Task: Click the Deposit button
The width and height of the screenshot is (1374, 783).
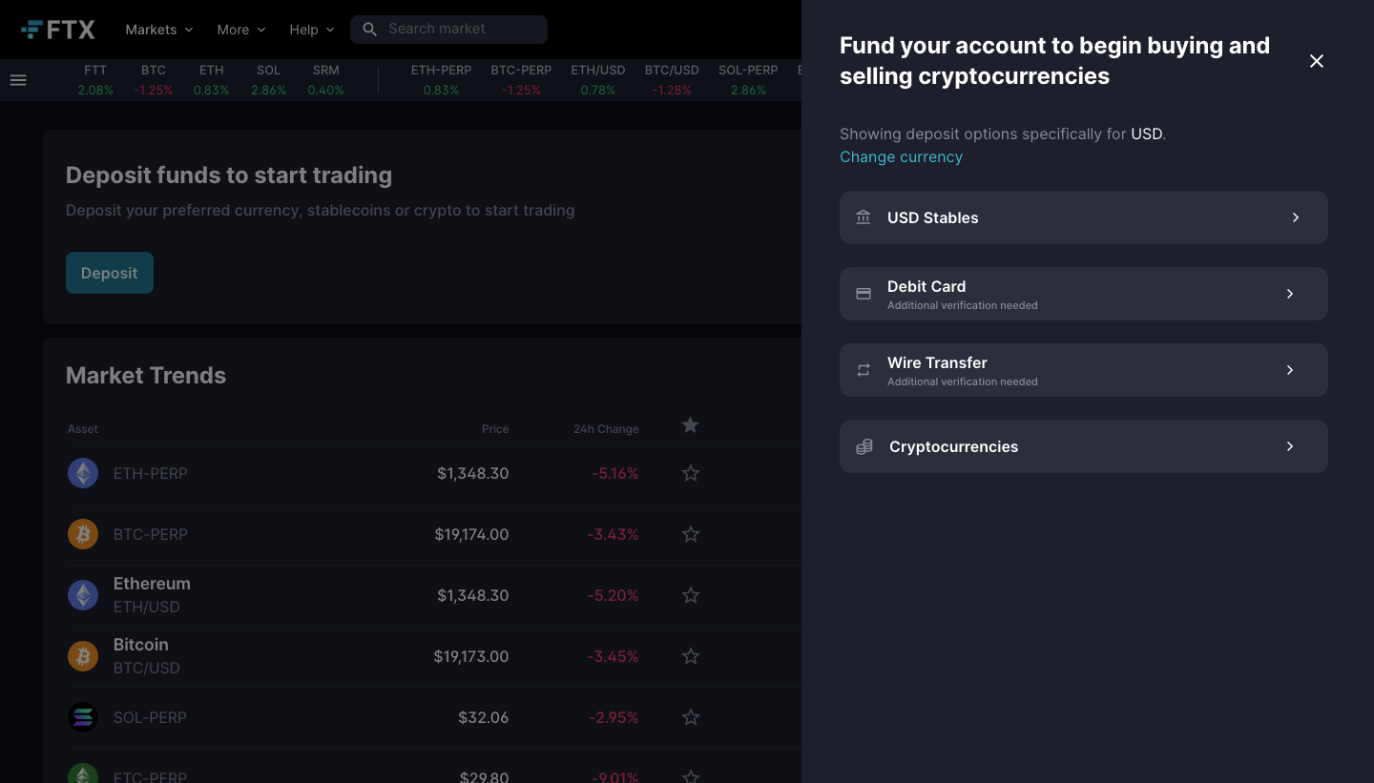Action: (x=110, y=273)
